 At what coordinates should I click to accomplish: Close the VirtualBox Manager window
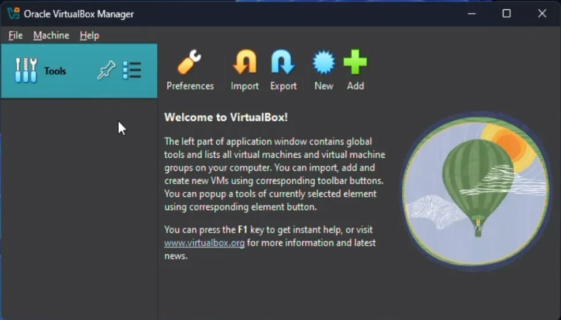pyautogui.click(x=541, y=14)
